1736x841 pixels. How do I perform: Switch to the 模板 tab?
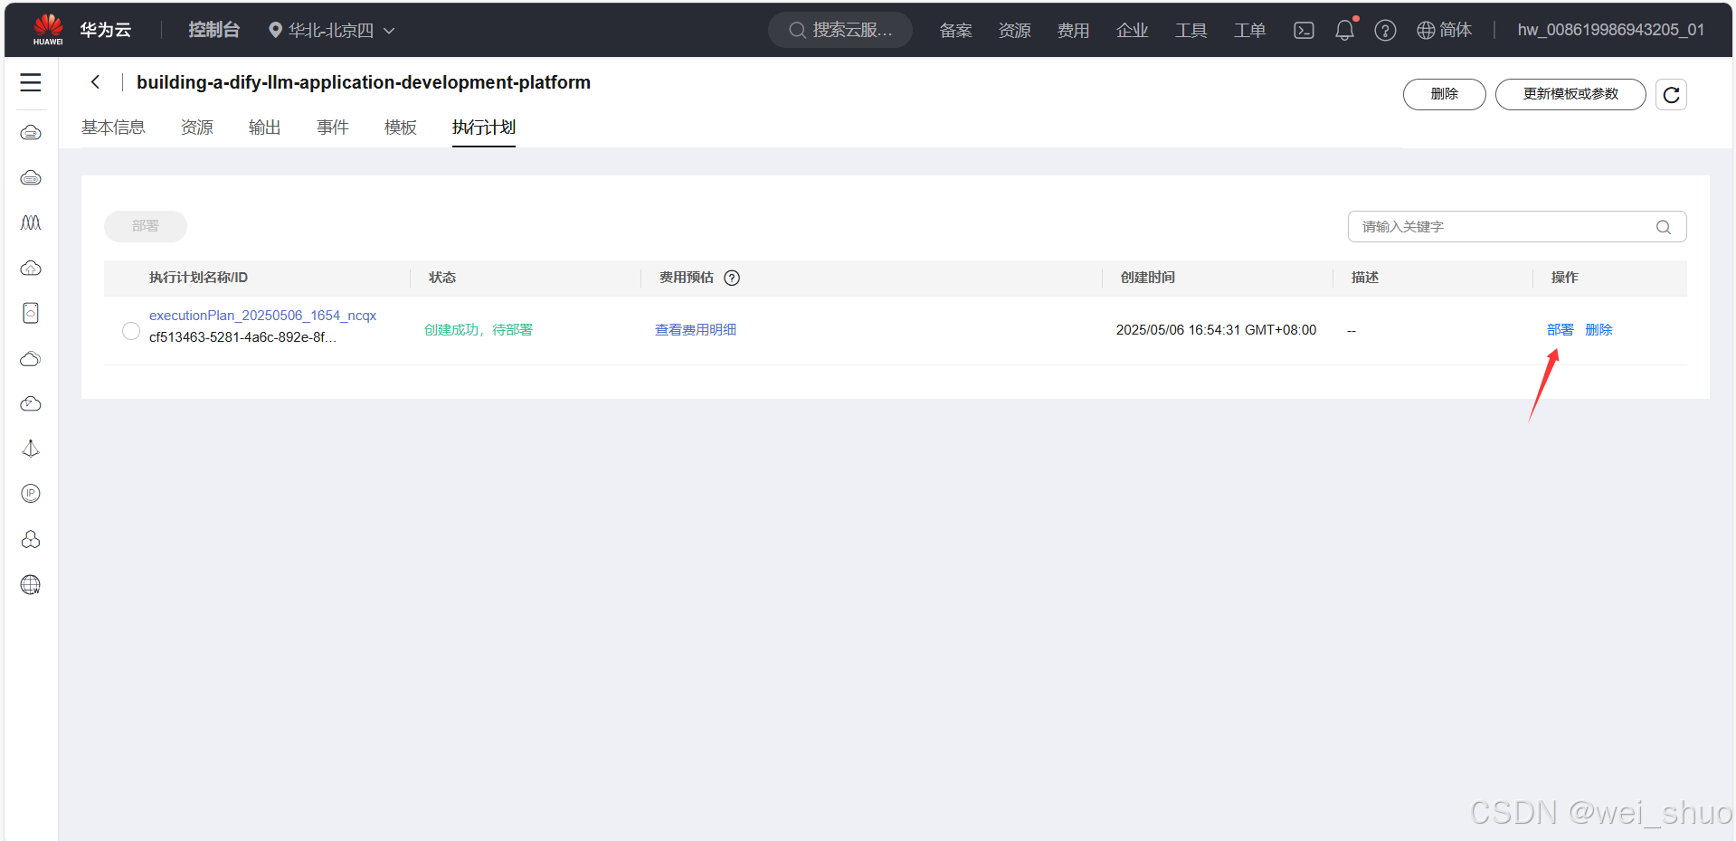tap(400, 128)
